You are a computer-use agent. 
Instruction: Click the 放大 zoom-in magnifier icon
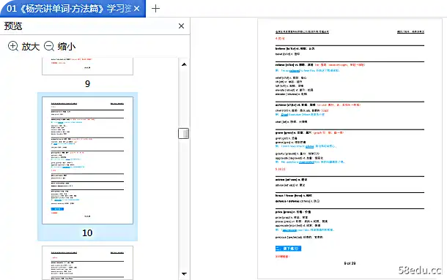[13, 46]
